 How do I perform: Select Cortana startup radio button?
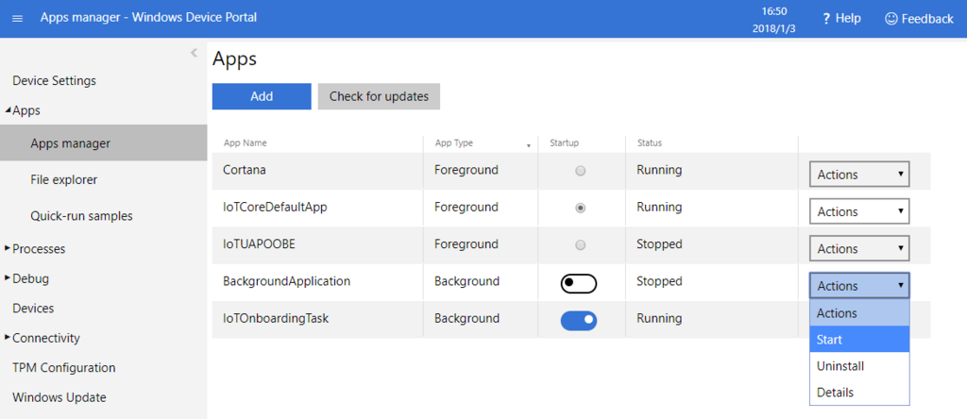click(x=580, y=172)
